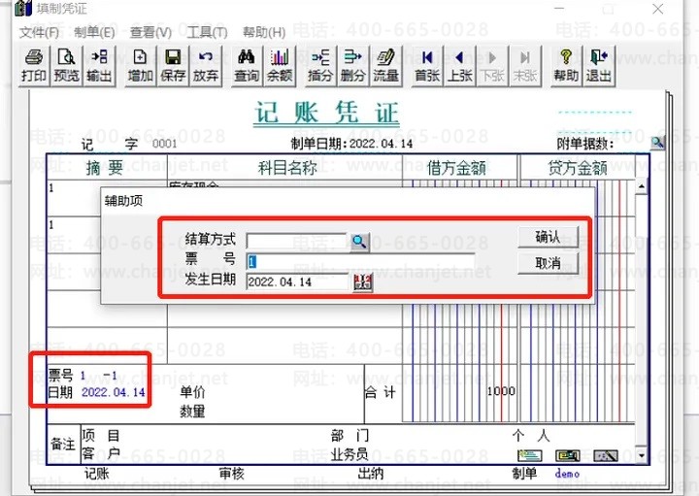Open the 工具(T) menu

207,33
